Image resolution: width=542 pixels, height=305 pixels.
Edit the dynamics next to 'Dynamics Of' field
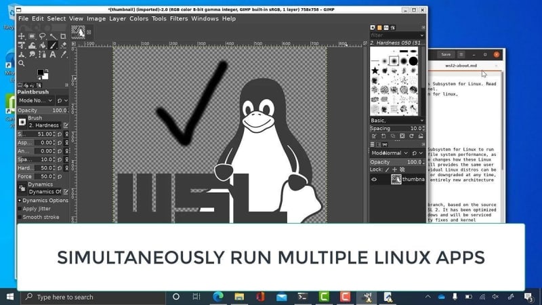(x=66, y=192)
